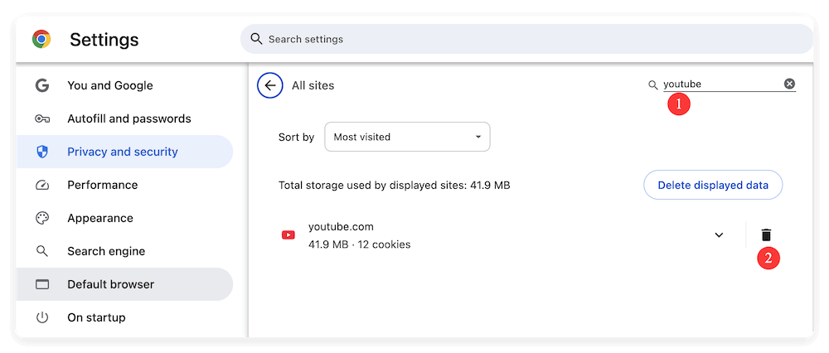
Task: Clear the youtube site search text
Action: [789, 84]
